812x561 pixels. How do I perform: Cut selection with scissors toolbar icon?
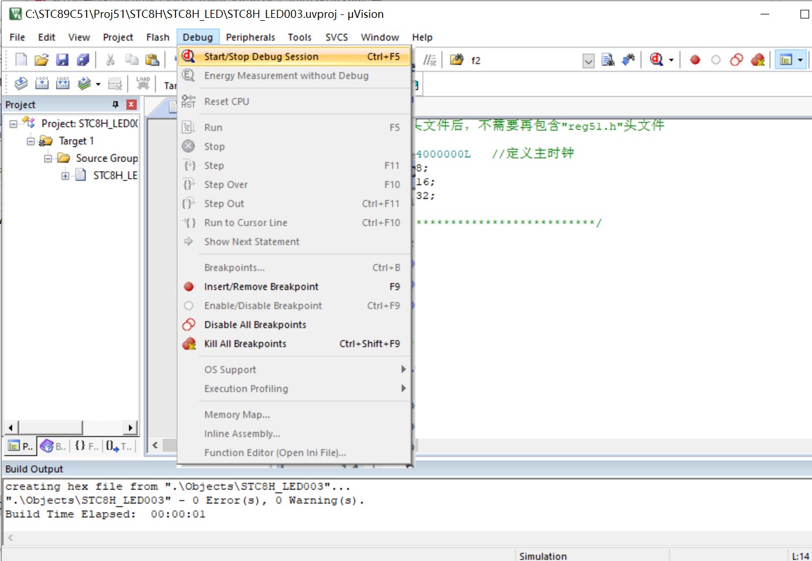[x=110, y=59]
